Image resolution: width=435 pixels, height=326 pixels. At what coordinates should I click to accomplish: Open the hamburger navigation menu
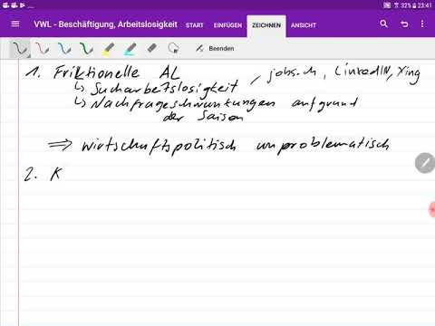click(x=15, y=24)
